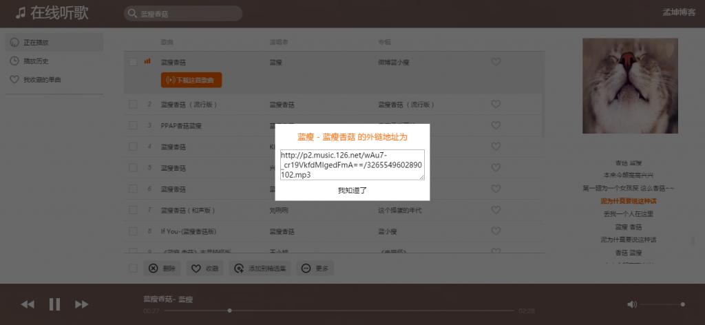Click the now-playing title 蓝瘦香菇- 蓝瘦
This screenshot has width=705, height=325.
pyautogui.click(x=168, y=299)
